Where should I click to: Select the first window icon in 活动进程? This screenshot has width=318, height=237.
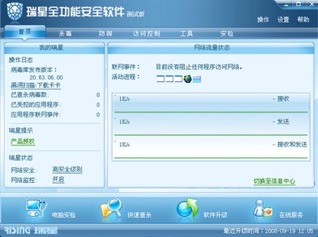click(160, 79)
